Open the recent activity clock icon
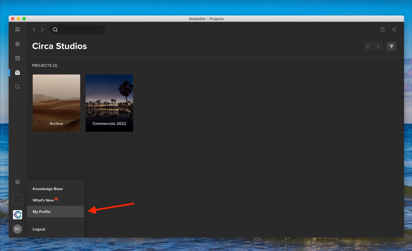This screenshot has width=412, height=251. pyautogui.click(x=17, y=44)
